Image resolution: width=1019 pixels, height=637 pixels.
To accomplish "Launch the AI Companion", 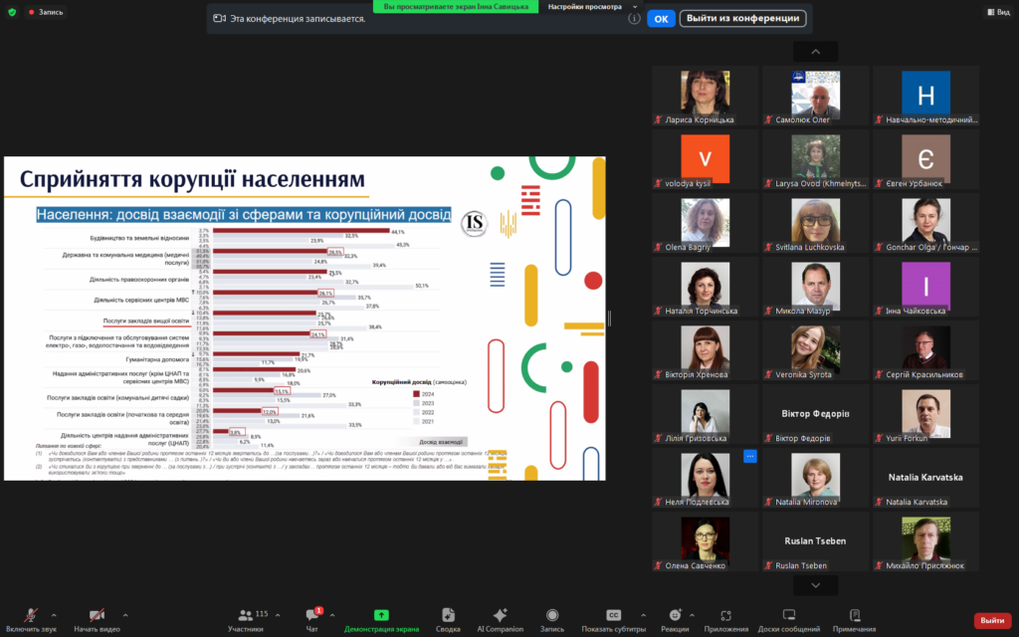I will tap(500, 616).
